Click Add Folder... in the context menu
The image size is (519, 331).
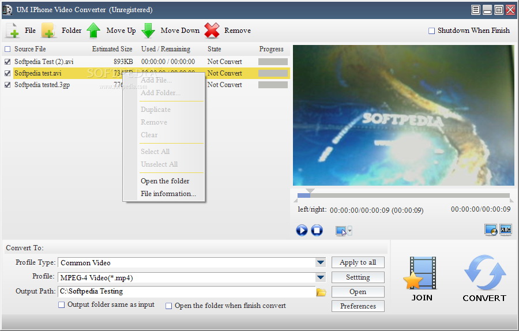(x=160, y=93)
